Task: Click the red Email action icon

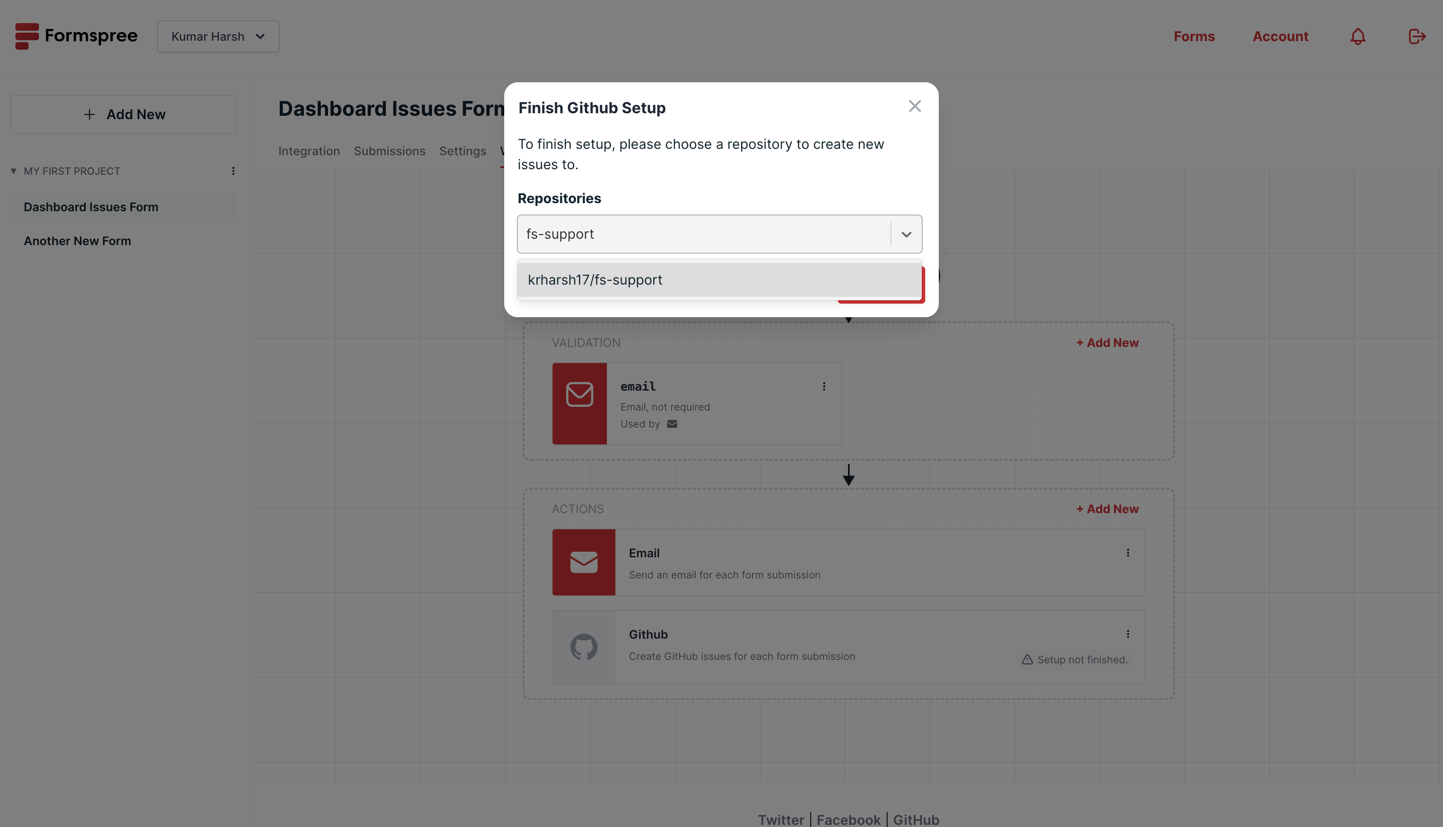Action: (584, 562)
